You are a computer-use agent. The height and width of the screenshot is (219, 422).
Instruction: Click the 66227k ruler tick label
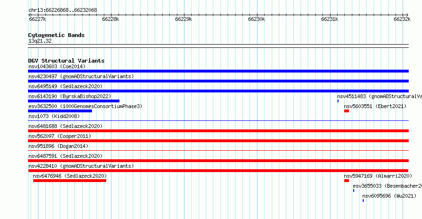click(x=37, y=19)
